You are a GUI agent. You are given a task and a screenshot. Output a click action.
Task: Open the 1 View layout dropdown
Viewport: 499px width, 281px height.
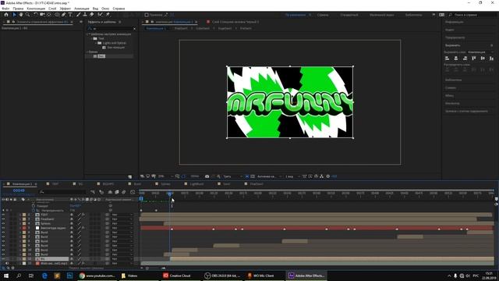292,176
